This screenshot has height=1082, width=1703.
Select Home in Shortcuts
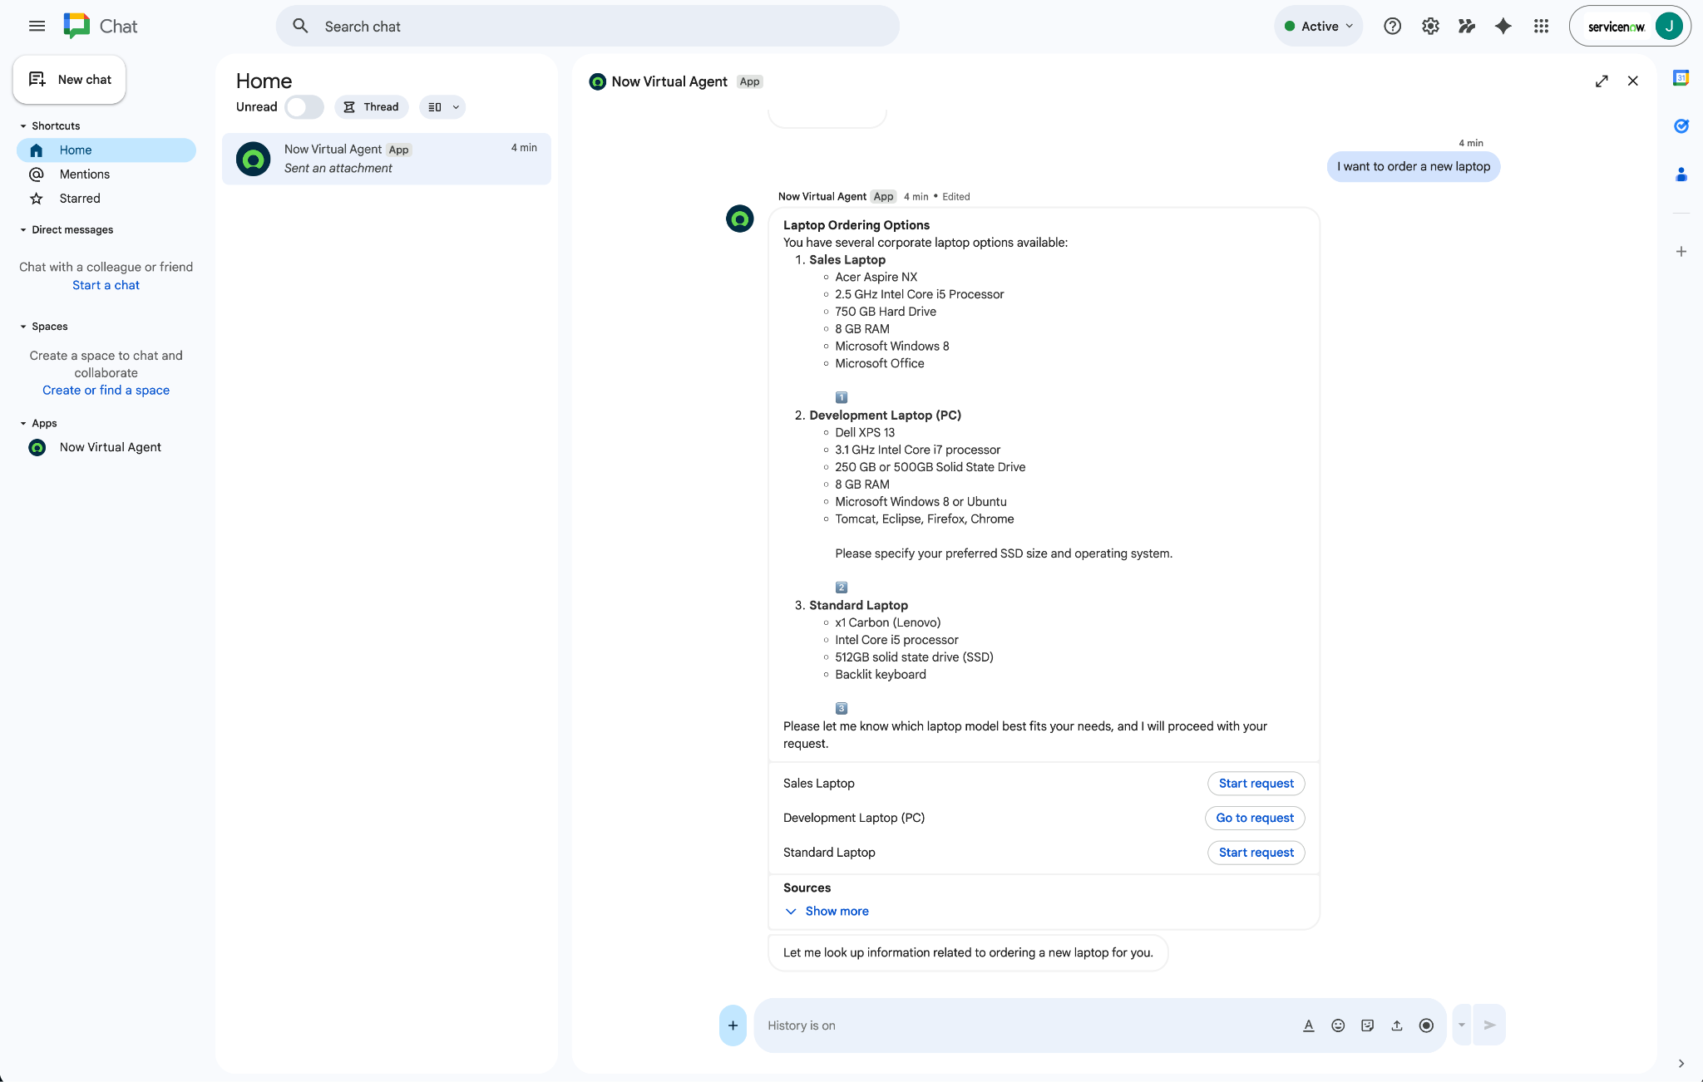[106, 150]
